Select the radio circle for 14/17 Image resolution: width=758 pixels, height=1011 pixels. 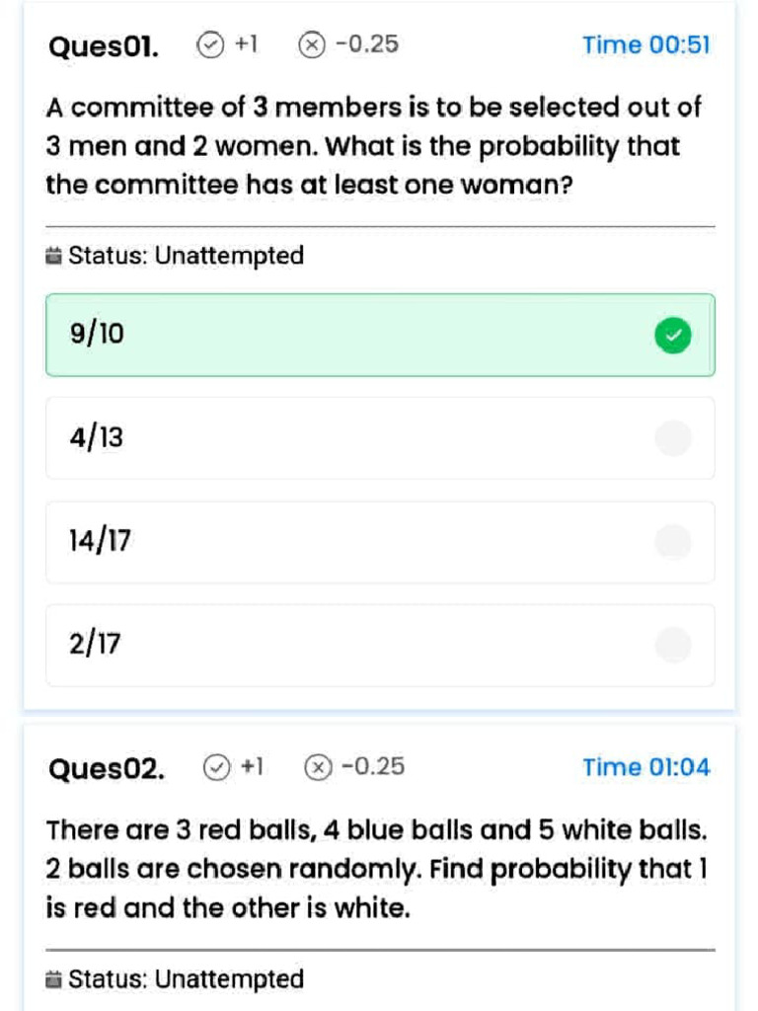(673, 541)
